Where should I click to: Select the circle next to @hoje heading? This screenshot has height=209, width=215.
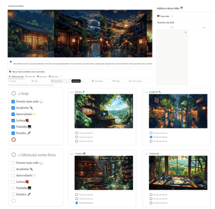point(14,94)
